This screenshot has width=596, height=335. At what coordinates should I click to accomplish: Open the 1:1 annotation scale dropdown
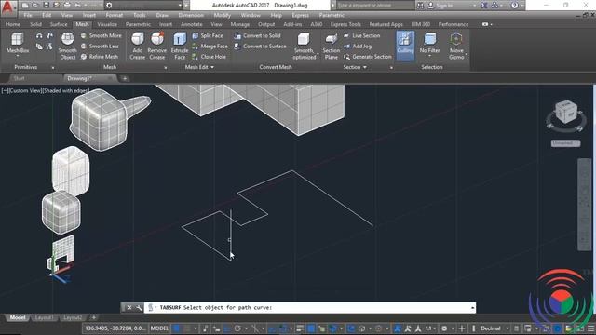(x=430, y=328)
